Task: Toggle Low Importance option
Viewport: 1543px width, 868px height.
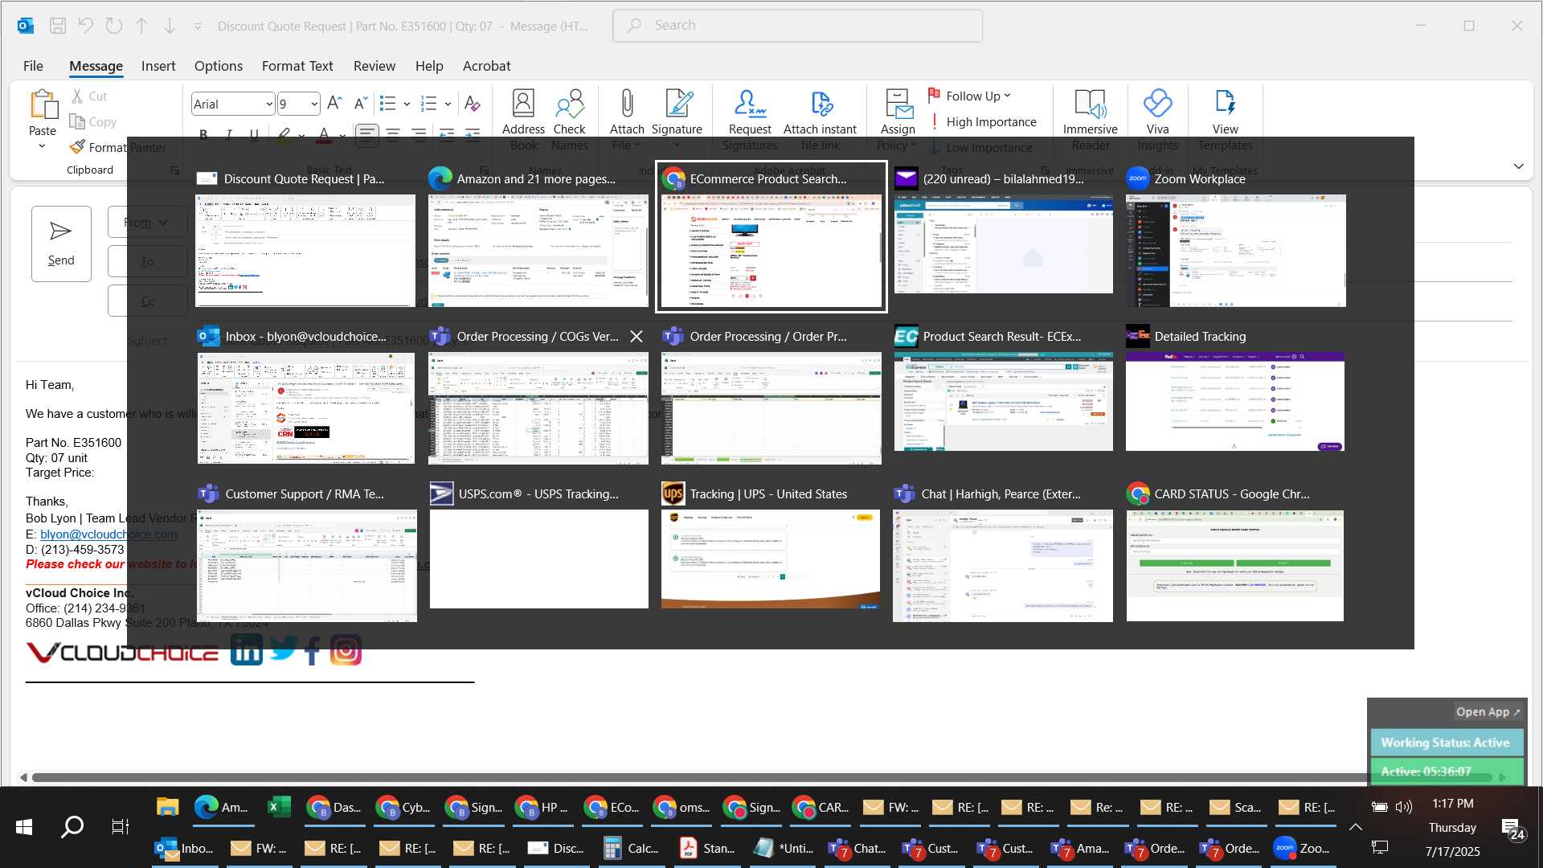Action: point(980,147)
